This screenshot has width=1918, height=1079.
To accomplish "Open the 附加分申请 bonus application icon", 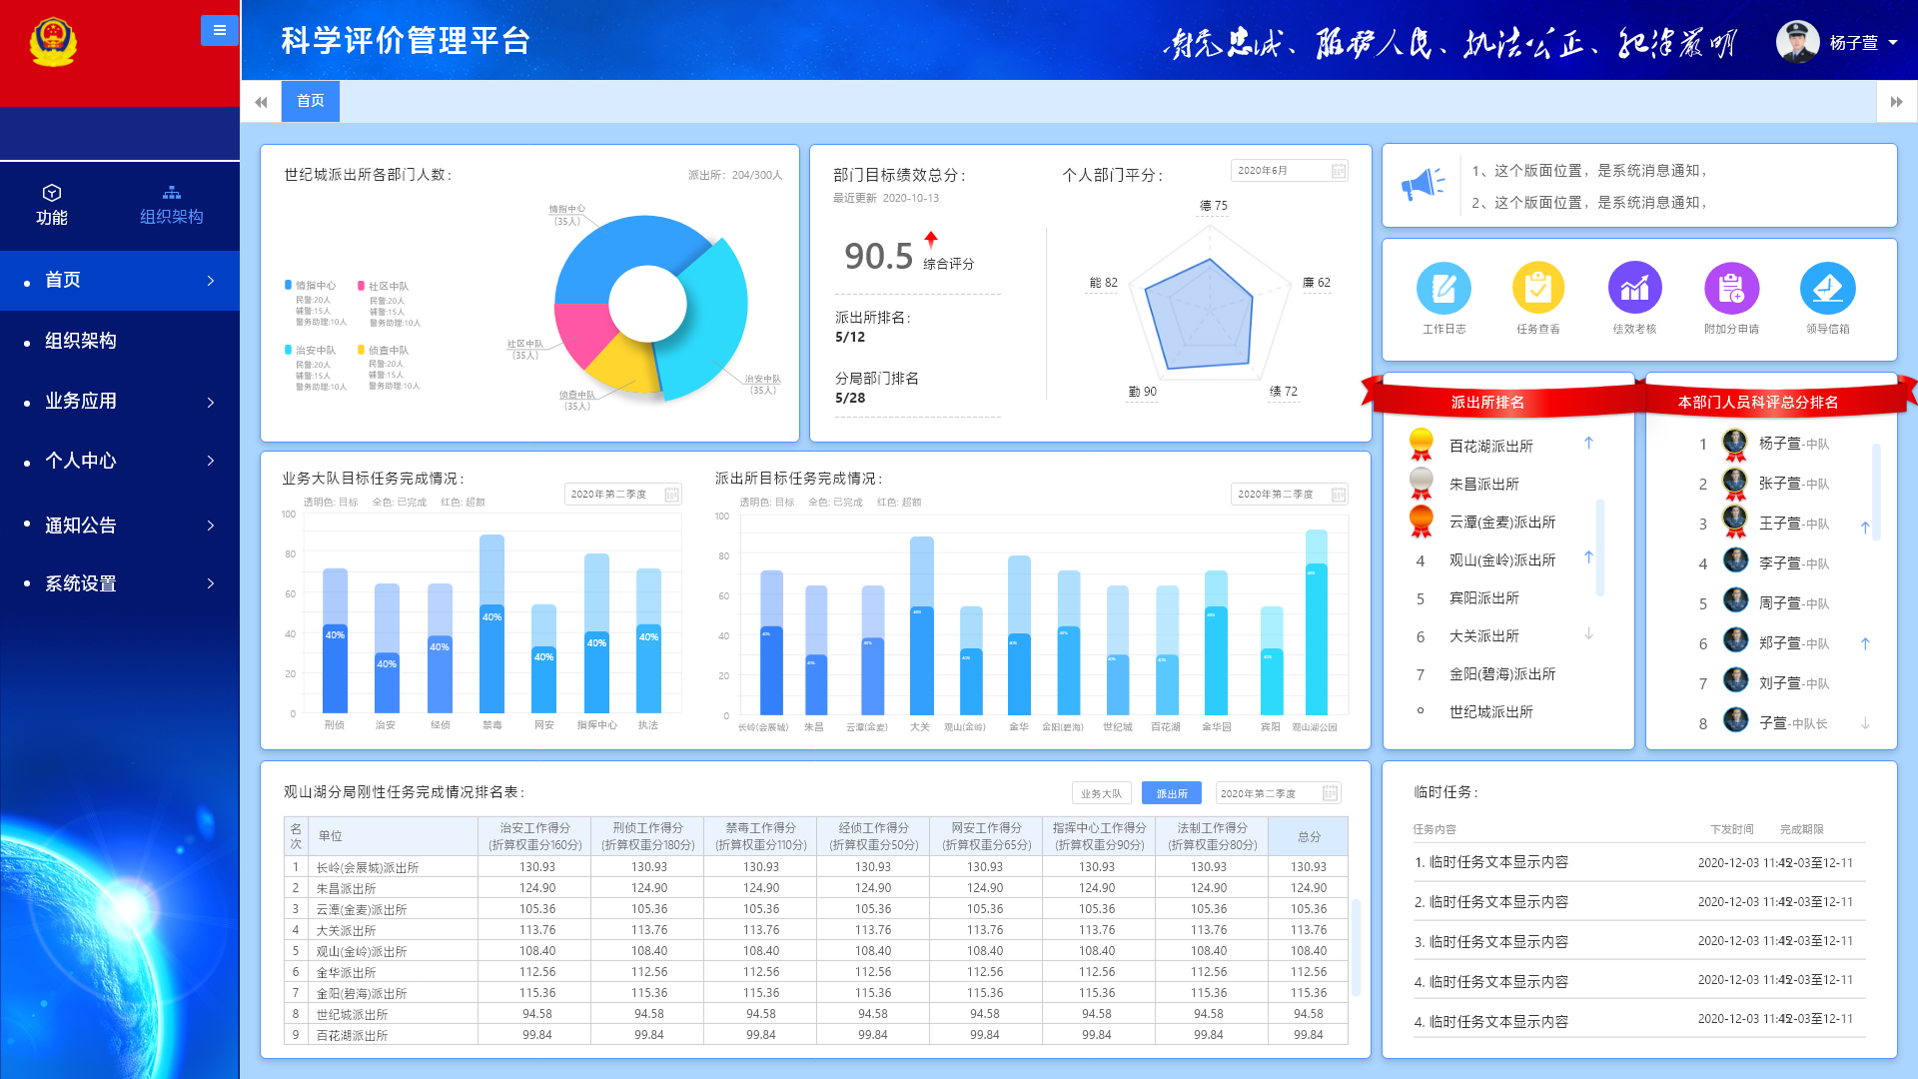I will coord(1731,288).
